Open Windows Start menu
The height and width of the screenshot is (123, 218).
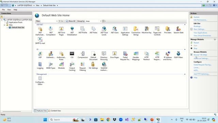[x=45, y=120]
